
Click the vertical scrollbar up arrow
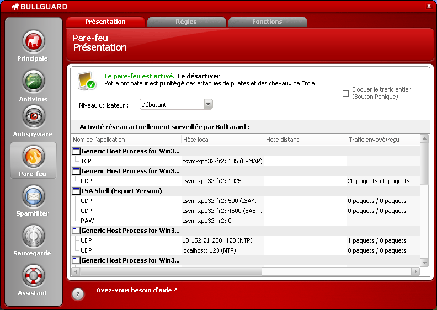pyautogui.click(x=424, y=138)
